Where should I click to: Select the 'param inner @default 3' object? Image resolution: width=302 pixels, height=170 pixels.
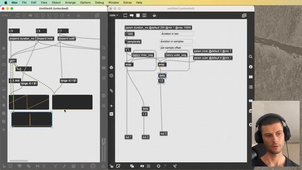(x=213, y=51)
